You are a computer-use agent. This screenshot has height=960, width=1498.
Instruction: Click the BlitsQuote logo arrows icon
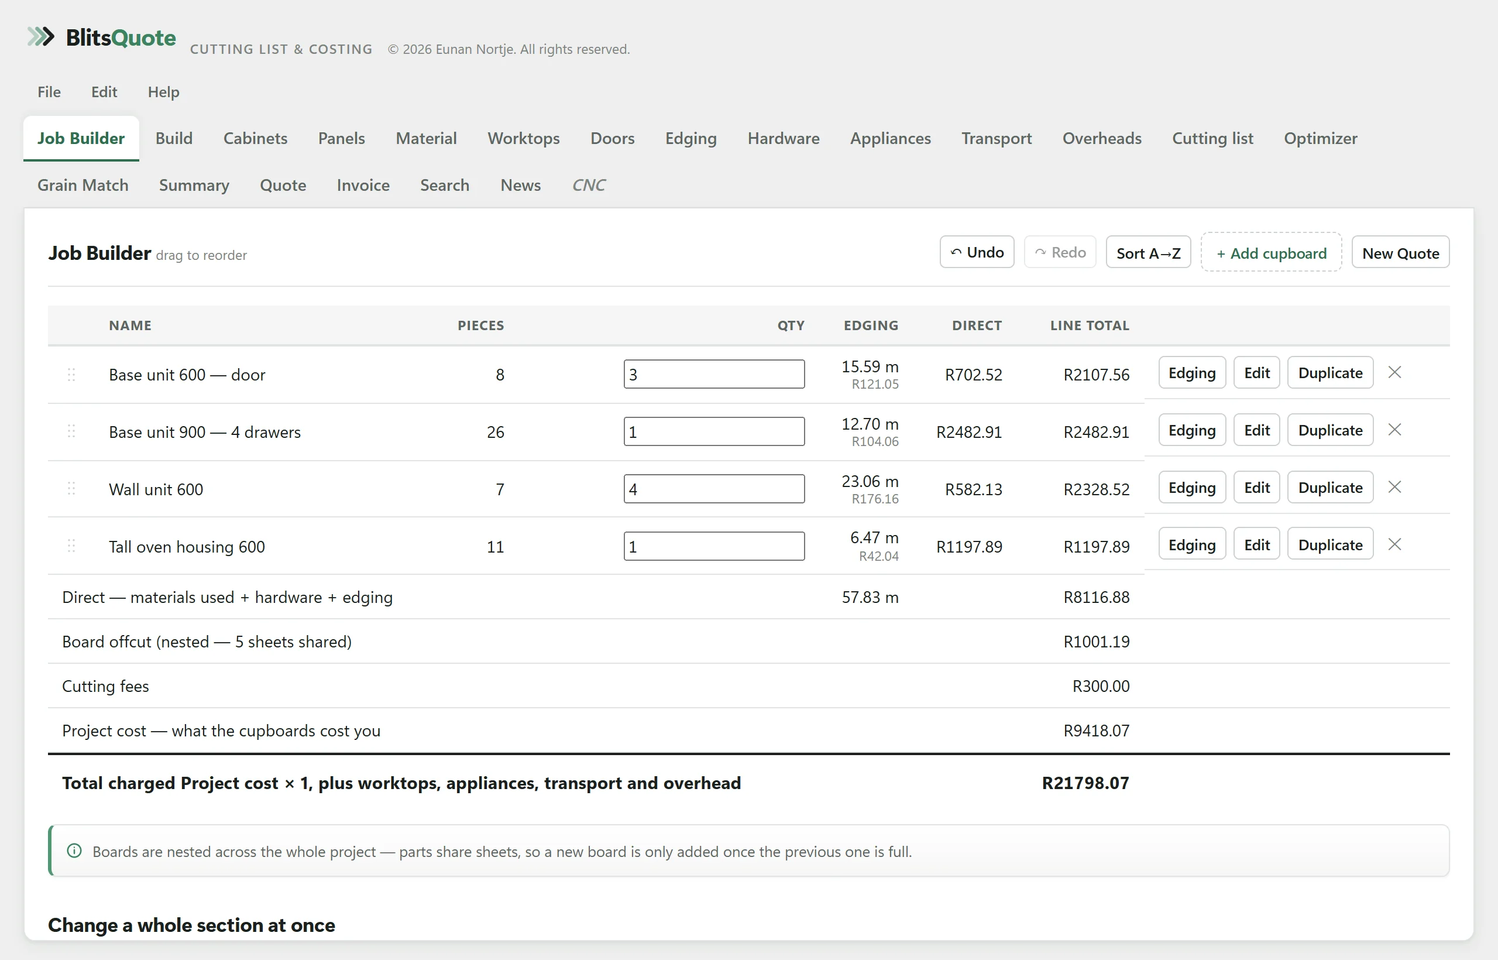click(x=41, y=37)
